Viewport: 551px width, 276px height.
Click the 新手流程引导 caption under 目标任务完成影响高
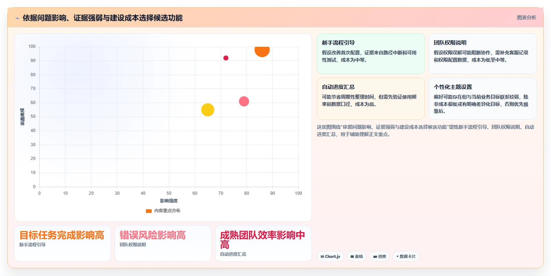pyautogui.click(x=32, y=245)
